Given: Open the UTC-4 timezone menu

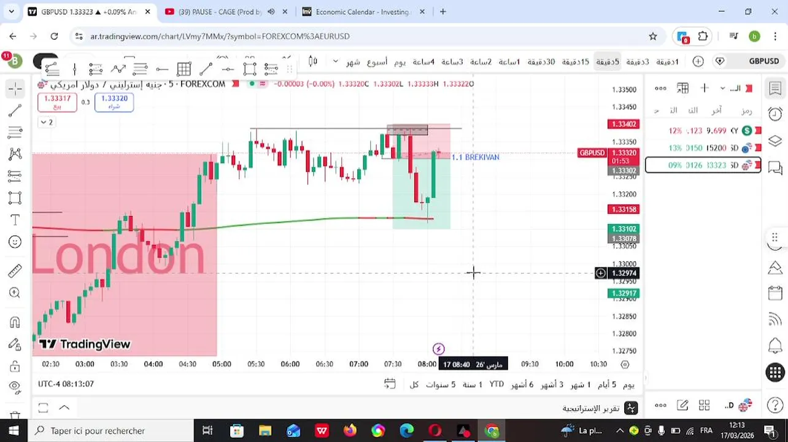Looking at the screenshot, I should (x=66, y=384).
